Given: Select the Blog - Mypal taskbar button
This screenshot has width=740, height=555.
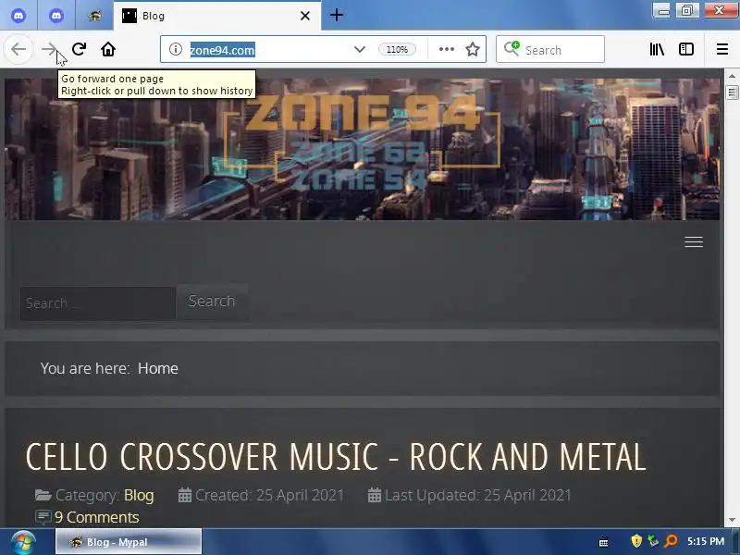Looking at the screenshot, I should pos(129,542).
